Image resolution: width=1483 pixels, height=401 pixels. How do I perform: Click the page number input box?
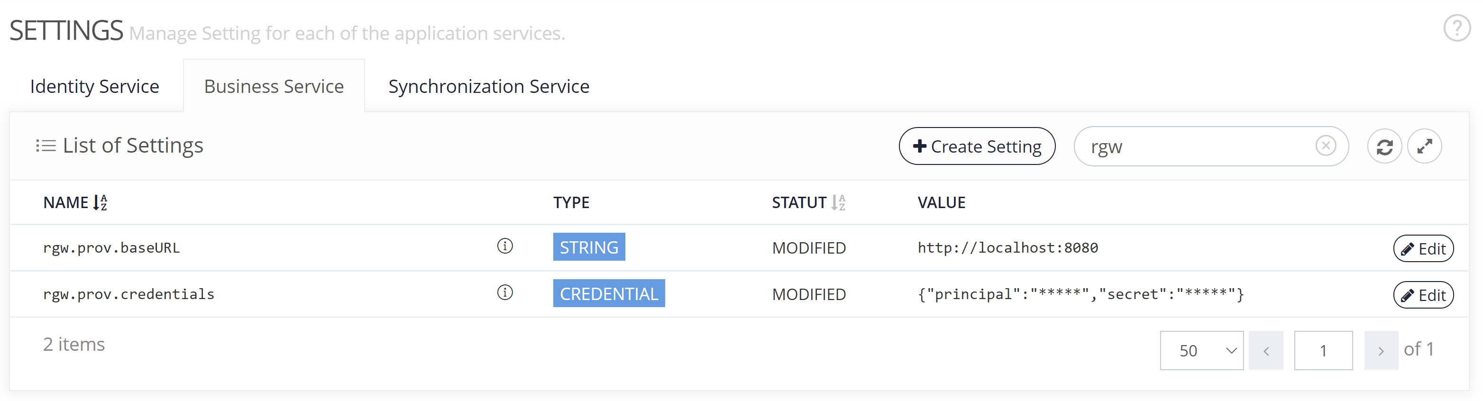(1323, 350)
